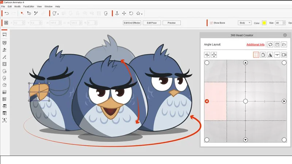Select the right-arrow angle point
Screen dimensions: 292x164
[x=284, y=101]
